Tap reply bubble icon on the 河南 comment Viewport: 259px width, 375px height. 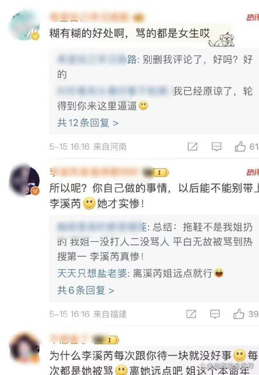[216, 146]
